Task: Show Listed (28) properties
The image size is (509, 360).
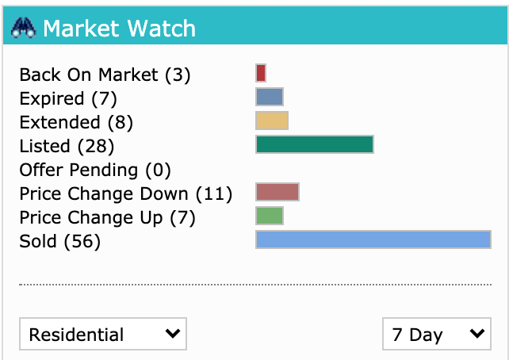Action: [67, 146]
